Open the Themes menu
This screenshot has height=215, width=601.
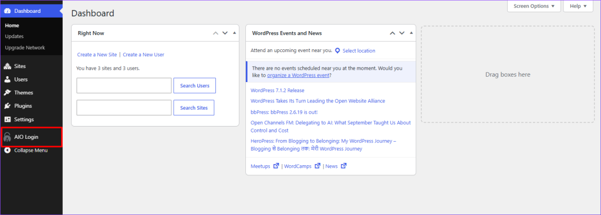(31, 93)
